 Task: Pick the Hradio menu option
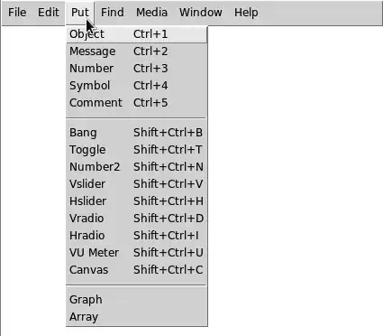point(137,236)
